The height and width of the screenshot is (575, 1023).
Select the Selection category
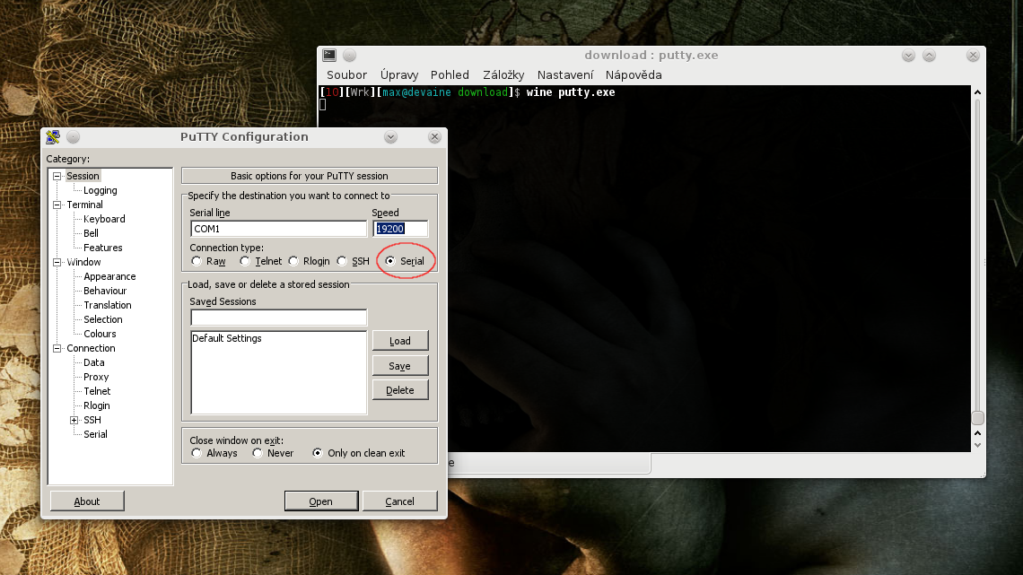point(103,319)
